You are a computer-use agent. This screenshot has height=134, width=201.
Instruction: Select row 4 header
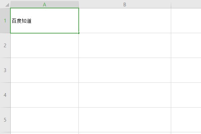pyautogui.click(x=5, y=95)
